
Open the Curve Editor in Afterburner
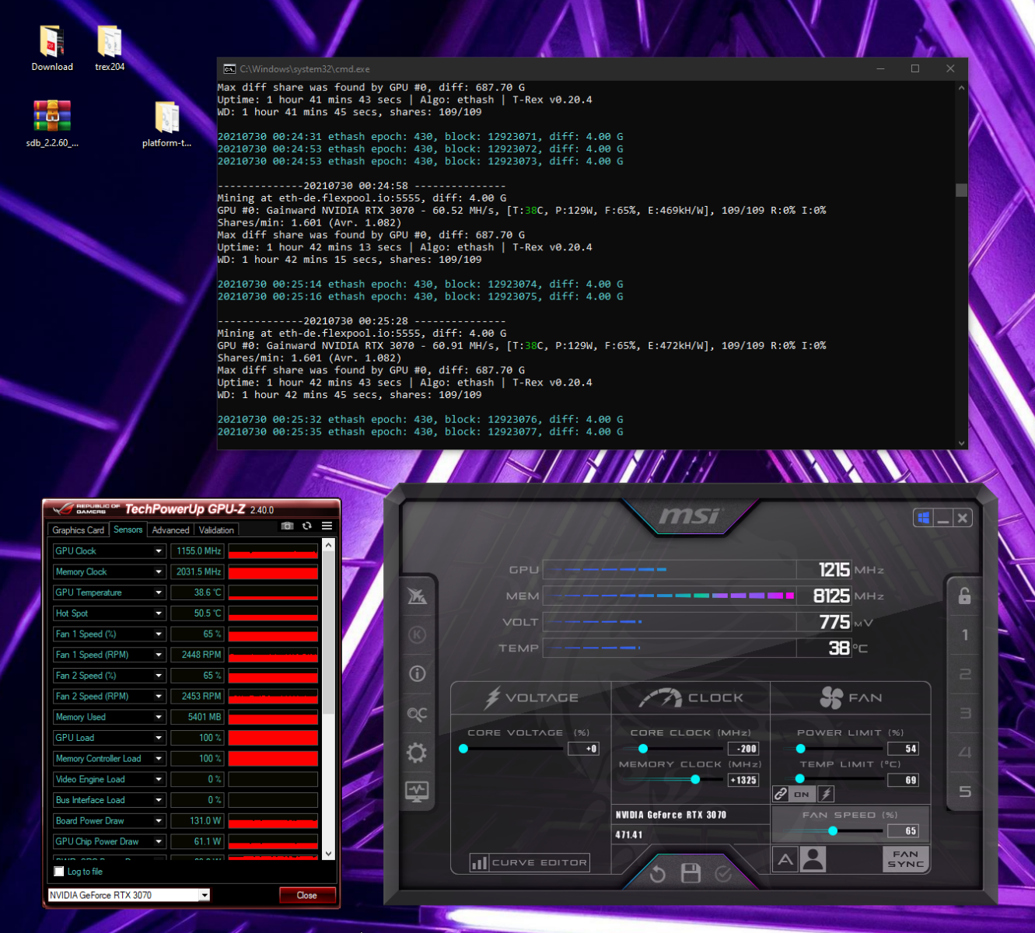tap(530, 862)
